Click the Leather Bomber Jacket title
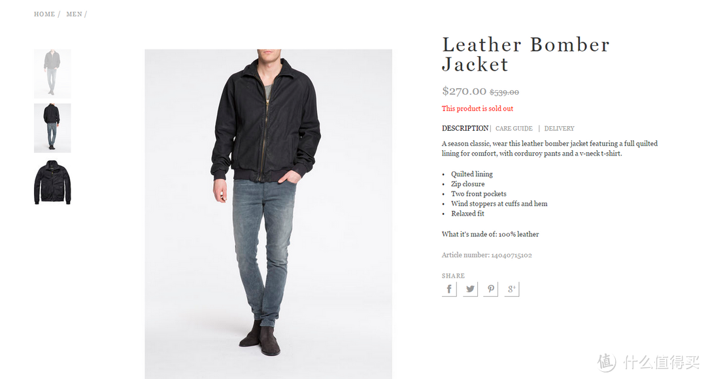The height and width of the screenshot is (379, 706). (526, 54)
